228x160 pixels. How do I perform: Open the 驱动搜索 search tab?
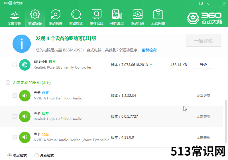click(x=76, y=17)
